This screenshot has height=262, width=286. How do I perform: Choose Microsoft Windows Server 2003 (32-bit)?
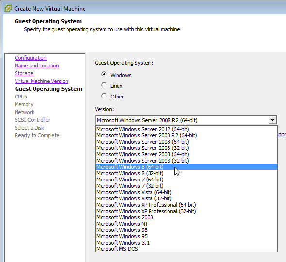pos(186,161)
